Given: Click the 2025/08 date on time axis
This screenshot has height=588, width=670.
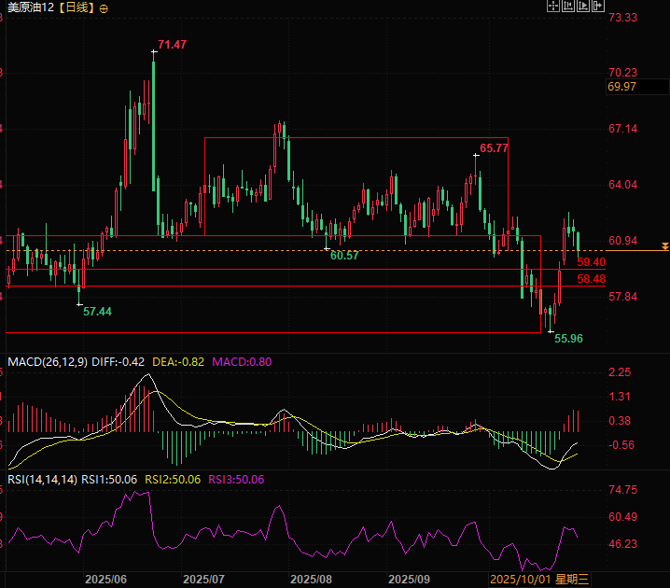Looking at the screenshot, I should click(311, 580).
